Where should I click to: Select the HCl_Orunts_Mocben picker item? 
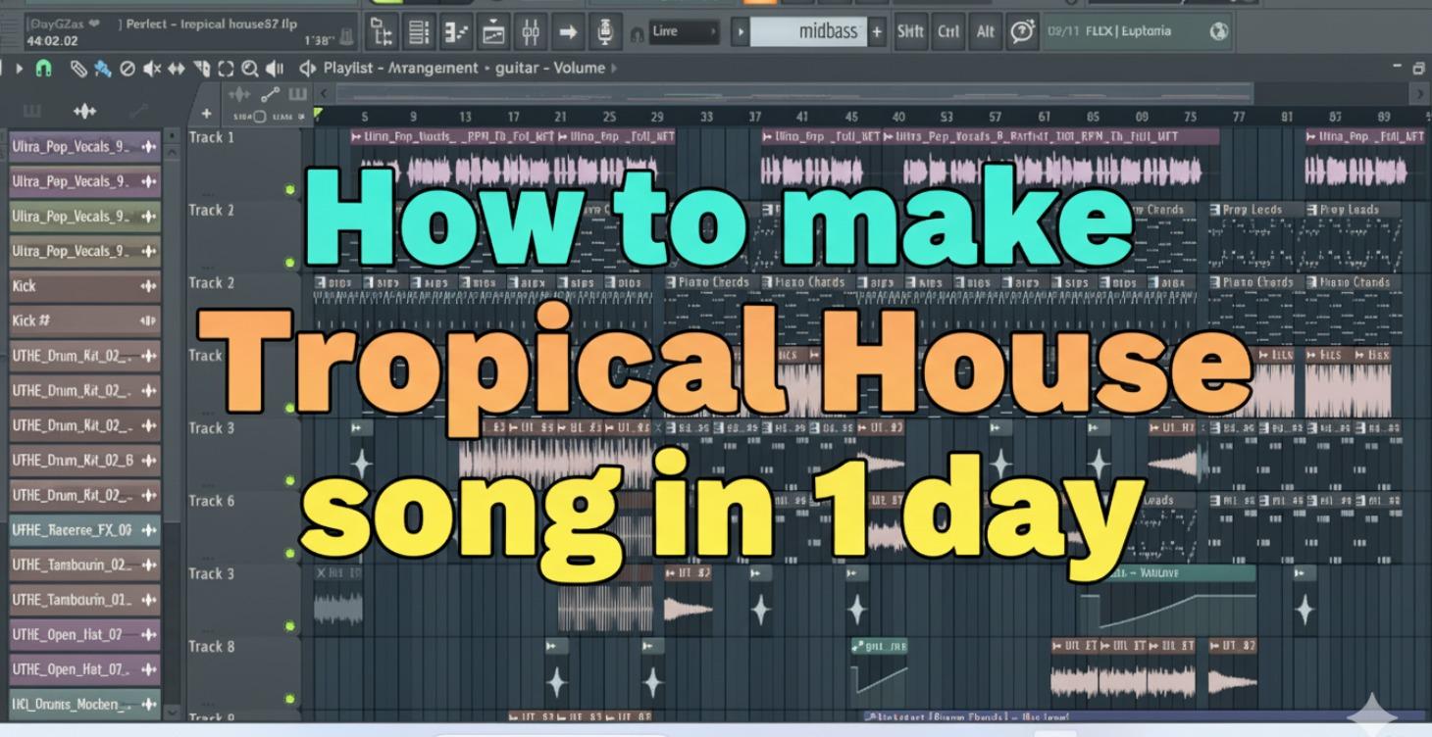pyautogui.click(x=84, y=704)
